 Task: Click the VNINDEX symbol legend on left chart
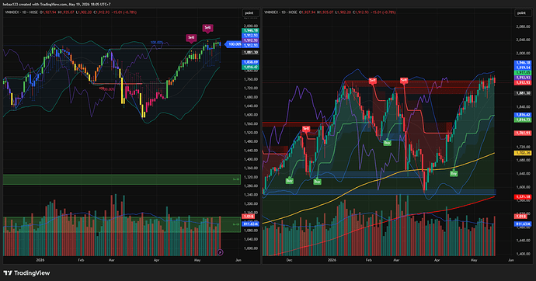22,12
